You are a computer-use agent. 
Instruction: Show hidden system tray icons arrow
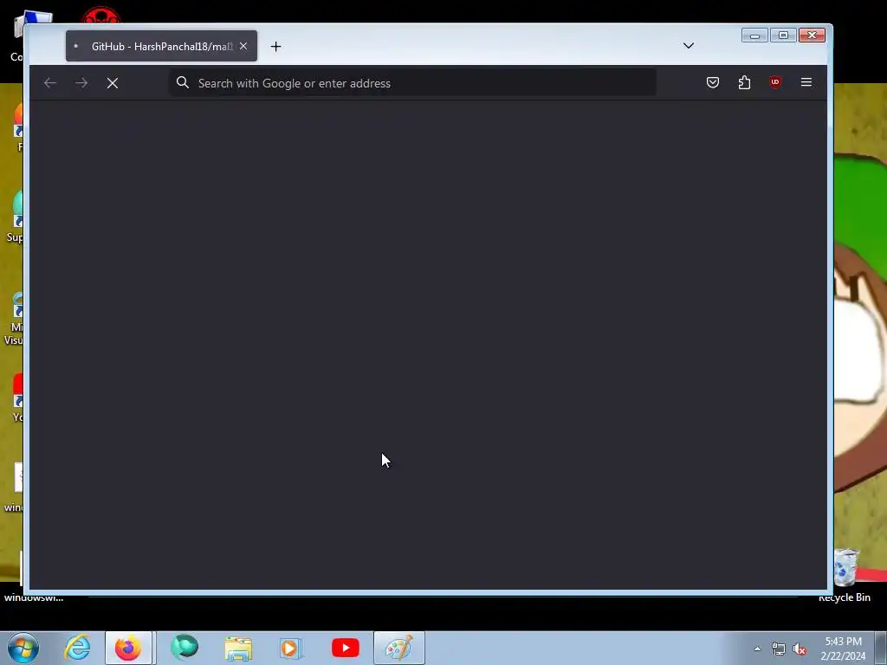pos(757,649)
